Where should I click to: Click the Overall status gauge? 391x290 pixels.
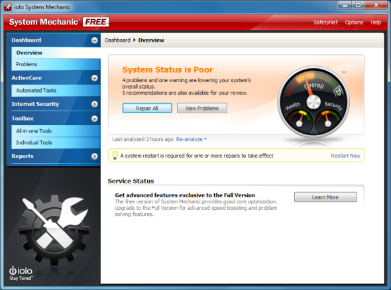[x=313, y=102]
